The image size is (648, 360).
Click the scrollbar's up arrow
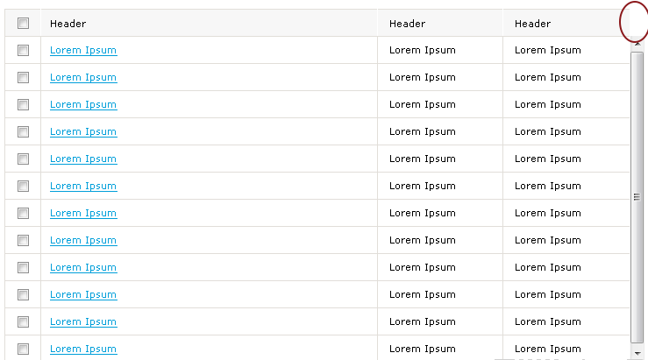pyautogui.click(x=637, y=44)
